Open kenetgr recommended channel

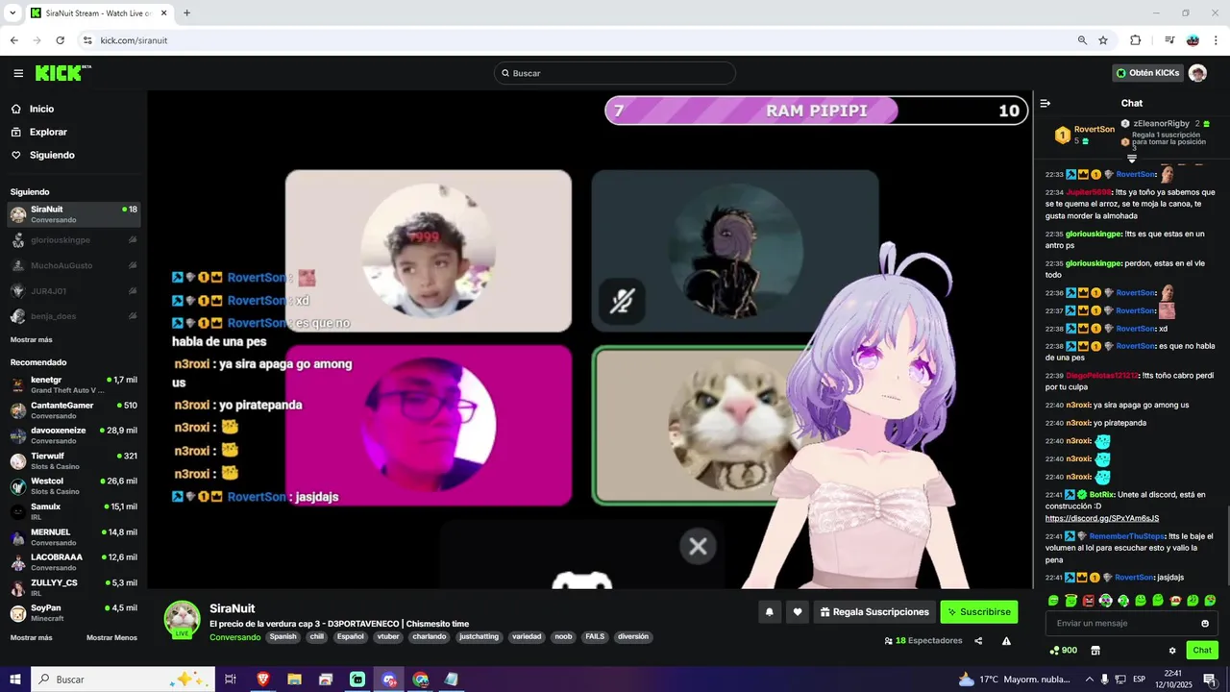point(74,384)
